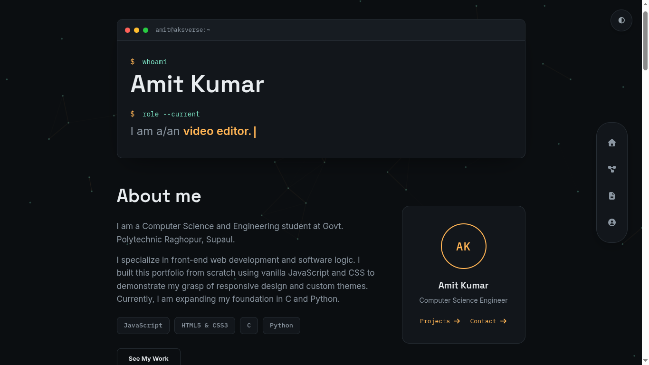
Task: Open the profile person icon in side nav
Action: tap(612, 222)
